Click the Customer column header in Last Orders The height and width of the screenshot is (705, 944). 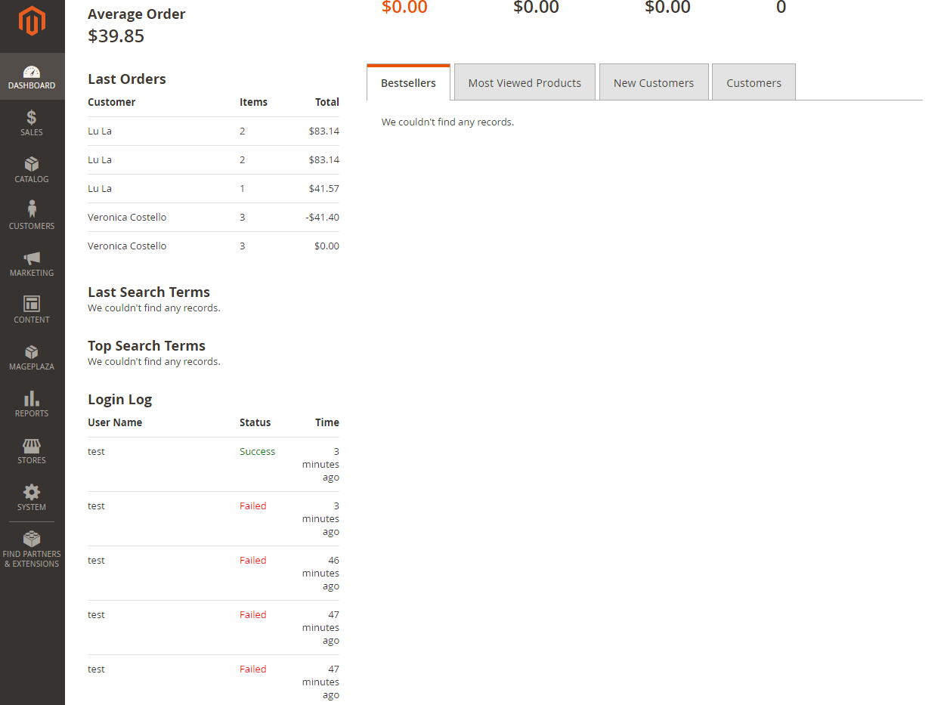[x=112, y=102]
